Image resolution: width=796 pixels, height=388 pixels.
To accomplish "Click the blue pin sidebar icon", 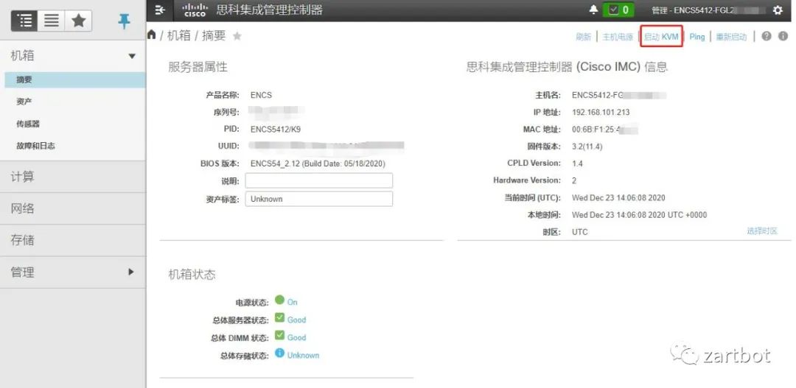I will coord(124,21).
